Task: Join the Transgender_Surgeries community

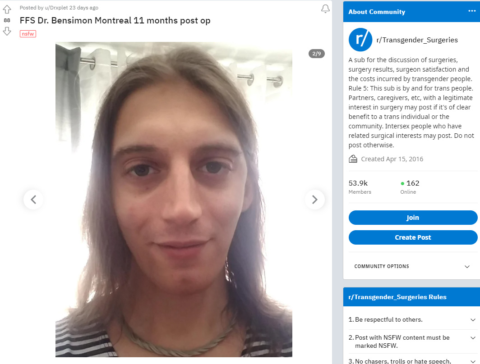Action: 413,218
